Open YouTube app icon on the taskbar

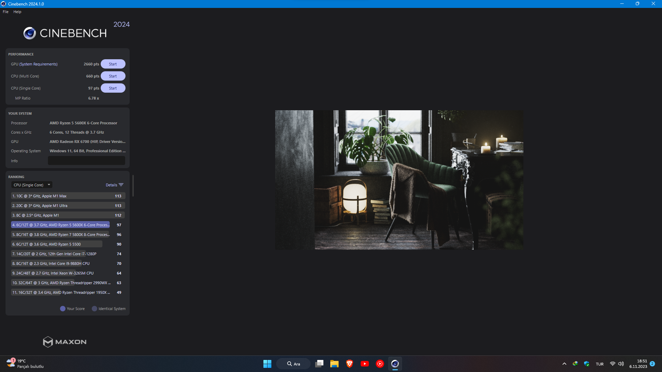coord(364,364)
